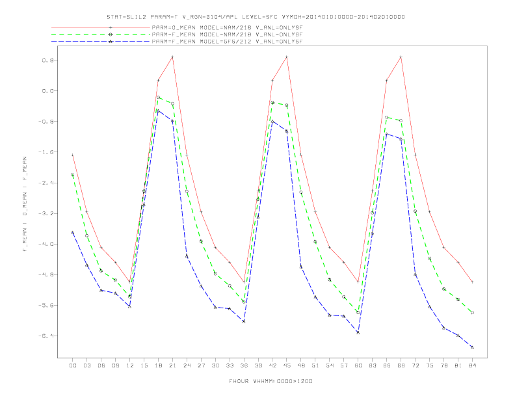
Task: Click the x-axis tick label 84
Action: click(x=473, y=365)
